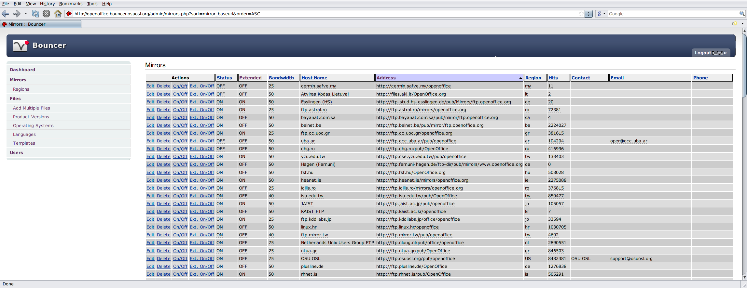Open Dashboard in the sidebar
This screenshot has width=747, height=288.
click(22, 70)
